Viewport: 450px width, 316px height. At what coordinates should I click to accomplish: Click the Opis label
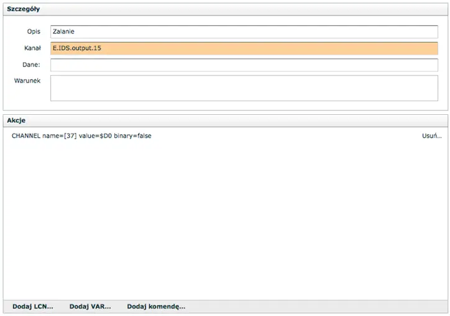click(34, 31)
